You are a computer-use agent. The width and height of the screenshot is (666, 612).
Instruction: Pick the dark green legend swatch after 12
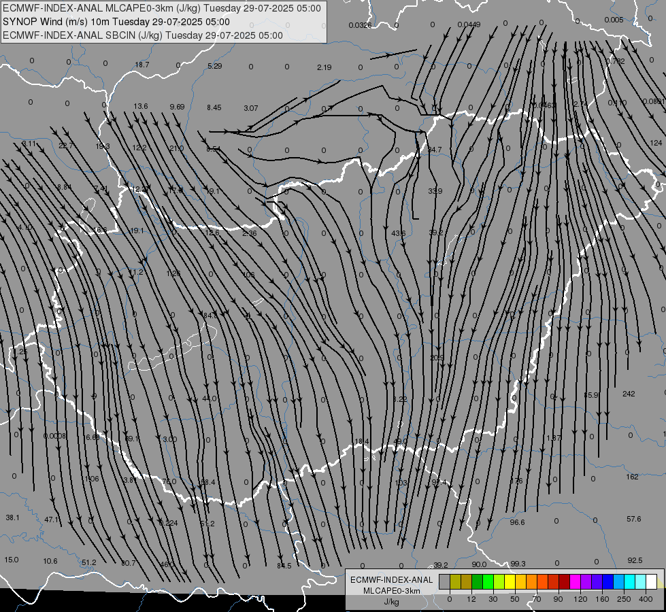click(478, 582)
